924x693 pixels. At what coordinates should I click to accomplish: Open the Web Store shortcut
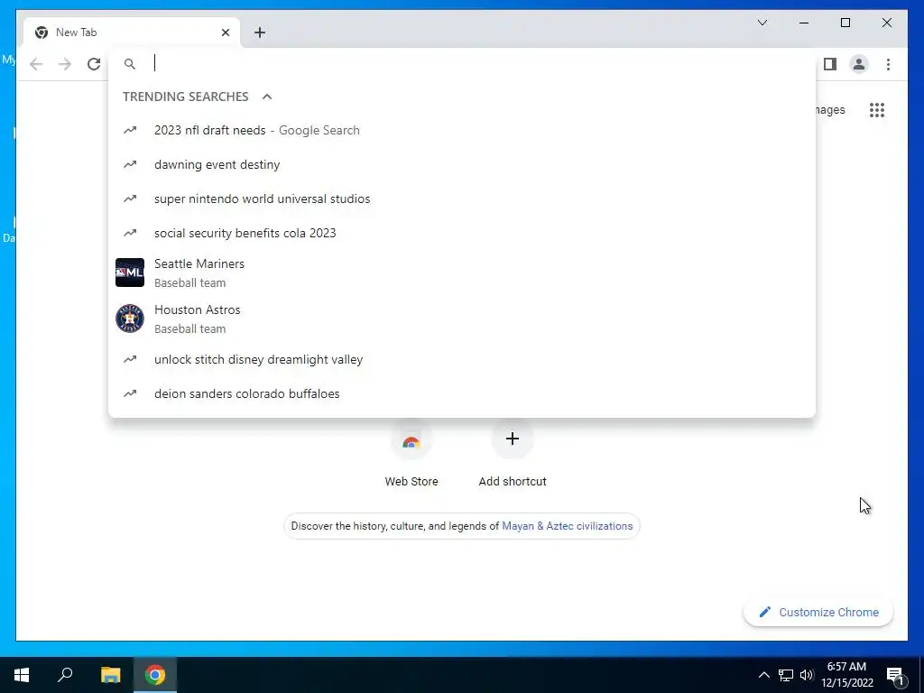pyautogui.click(x=411, y=455)
